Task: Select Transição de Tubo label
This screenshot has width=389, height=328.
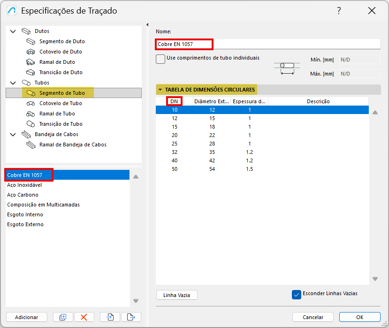Action: coord(61,124)
